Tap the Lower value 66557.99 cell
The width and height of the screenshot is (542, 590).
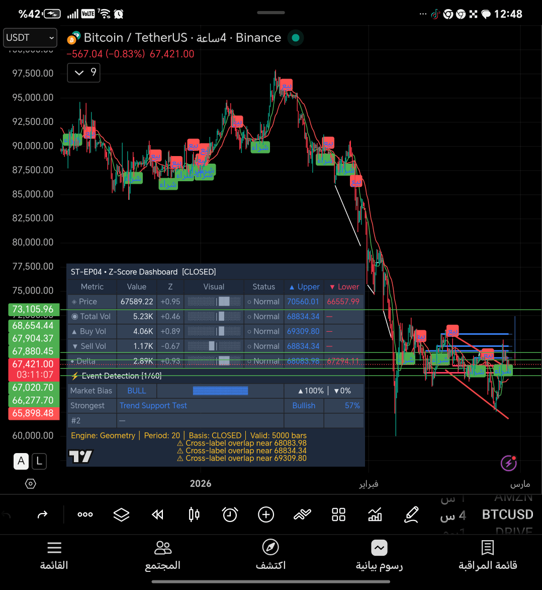[343, 302]
